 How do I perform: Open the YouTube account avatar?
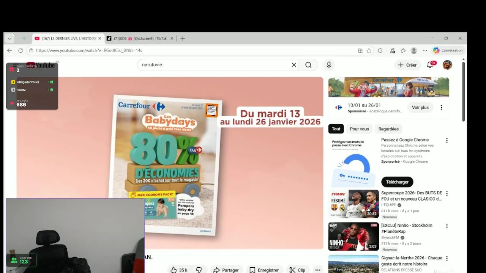pyautogui.click(x=447, y=65)
